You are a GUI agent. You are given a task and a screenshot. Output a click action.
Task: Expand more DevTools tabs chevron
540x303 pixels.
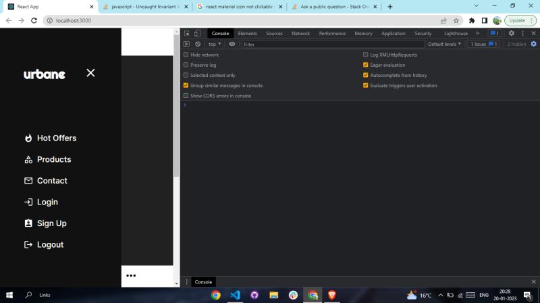pos(478,33)
